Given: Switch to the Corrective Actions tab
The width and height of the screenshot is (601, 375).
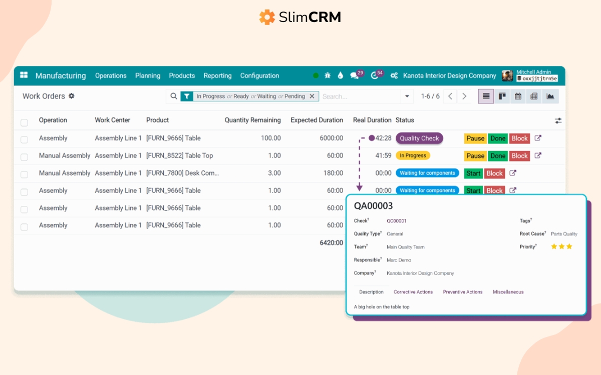Looking at the screenshot, I should pyautogui.click(x=413, y=292).
